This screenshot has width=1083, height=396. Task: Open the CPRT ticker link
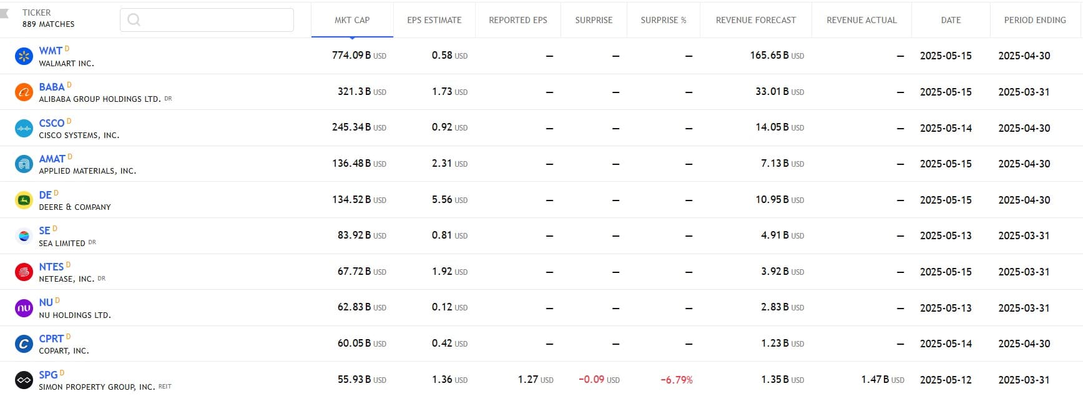click(51, 339)
